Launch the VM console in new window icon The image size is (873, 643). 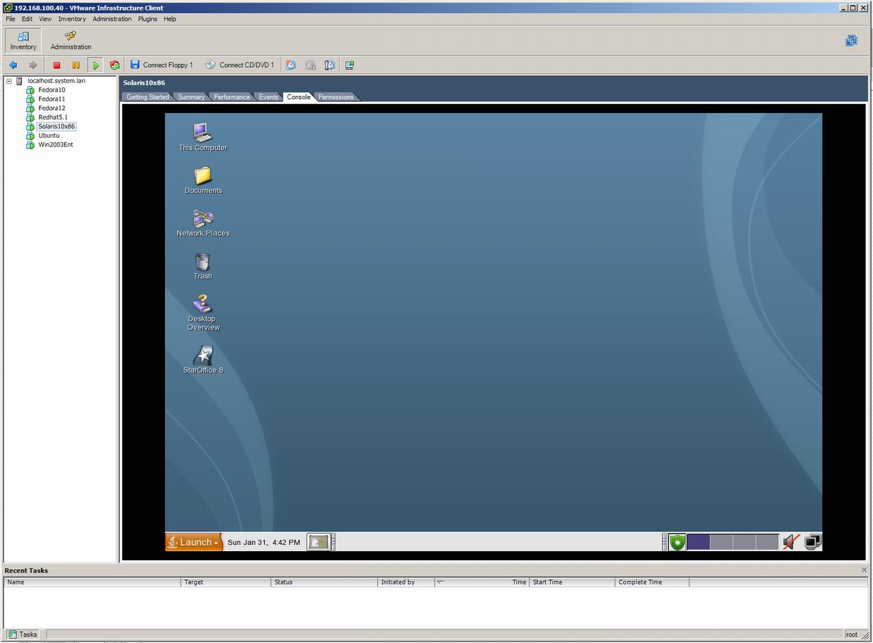[x=349, y=65]
